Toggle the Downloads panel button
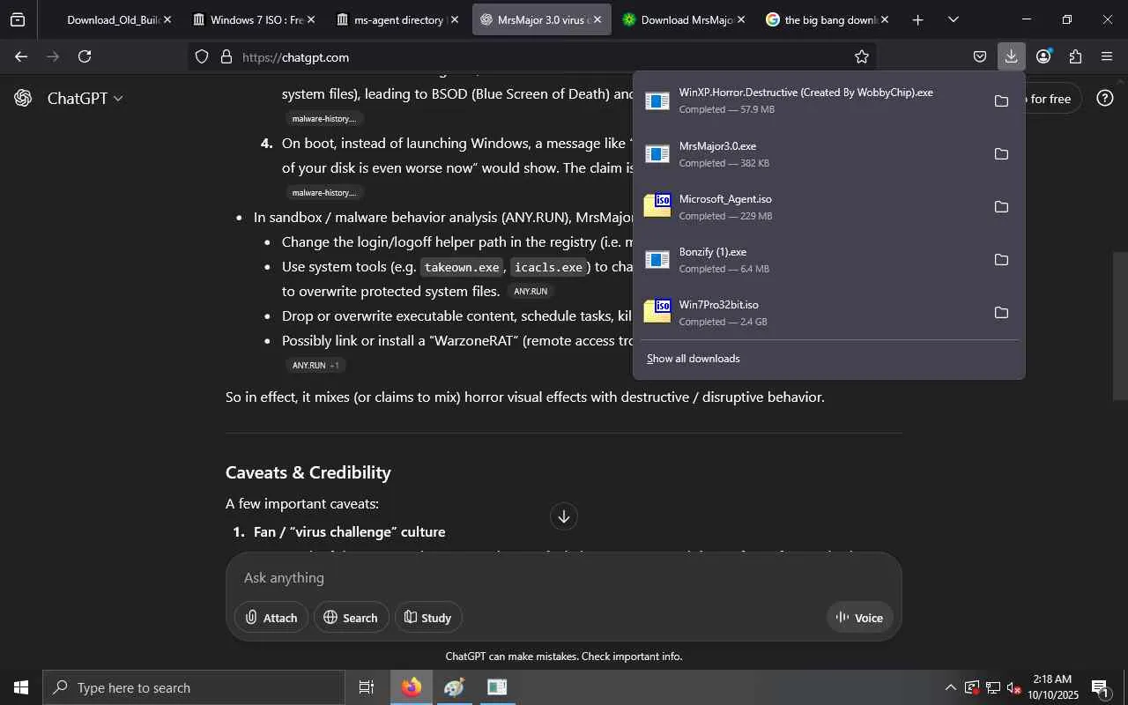Image resolution: width=1128 pixels, height=705 pixels. click(1012, 57)
